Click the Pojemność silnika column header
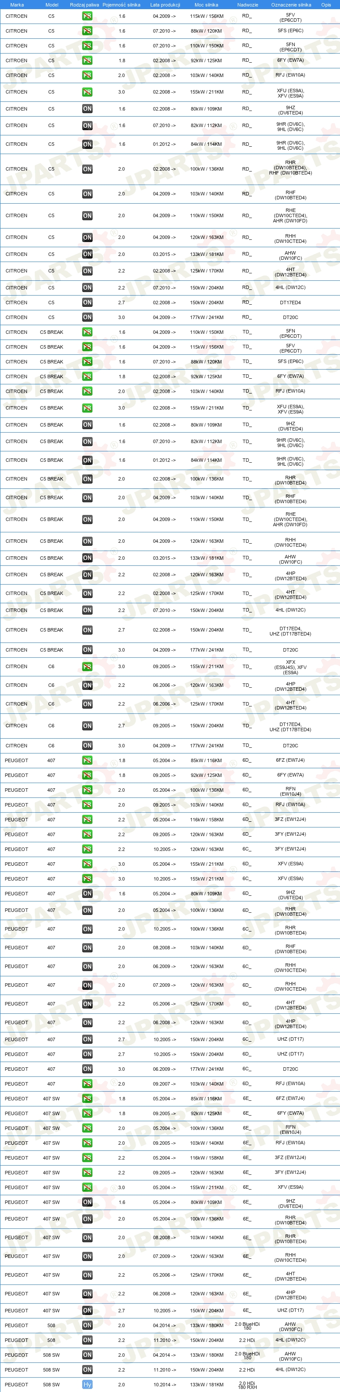Viewport: 340px width, 1392px height. [x=121, y=5]
